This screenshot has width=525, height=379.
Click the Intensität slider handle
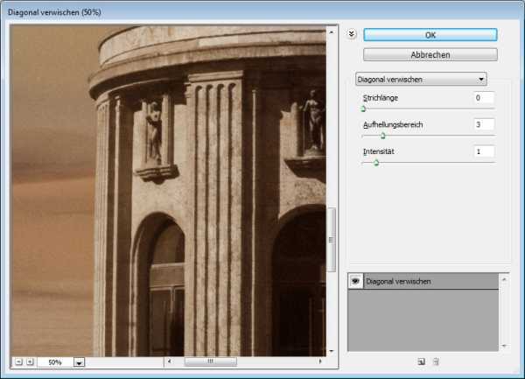point(376,163)
